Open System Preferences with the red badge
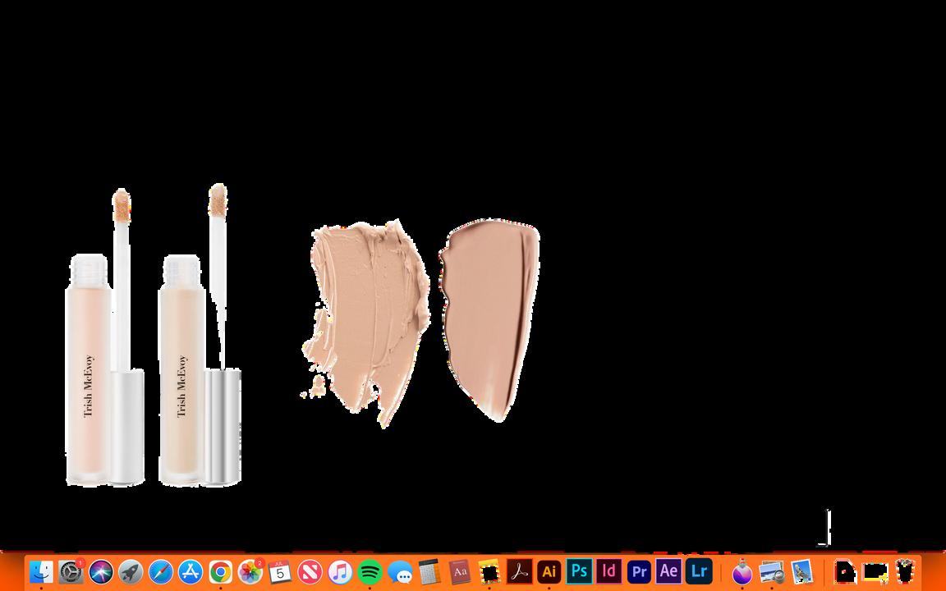The image size is (946, 591). tap(71, 571)
